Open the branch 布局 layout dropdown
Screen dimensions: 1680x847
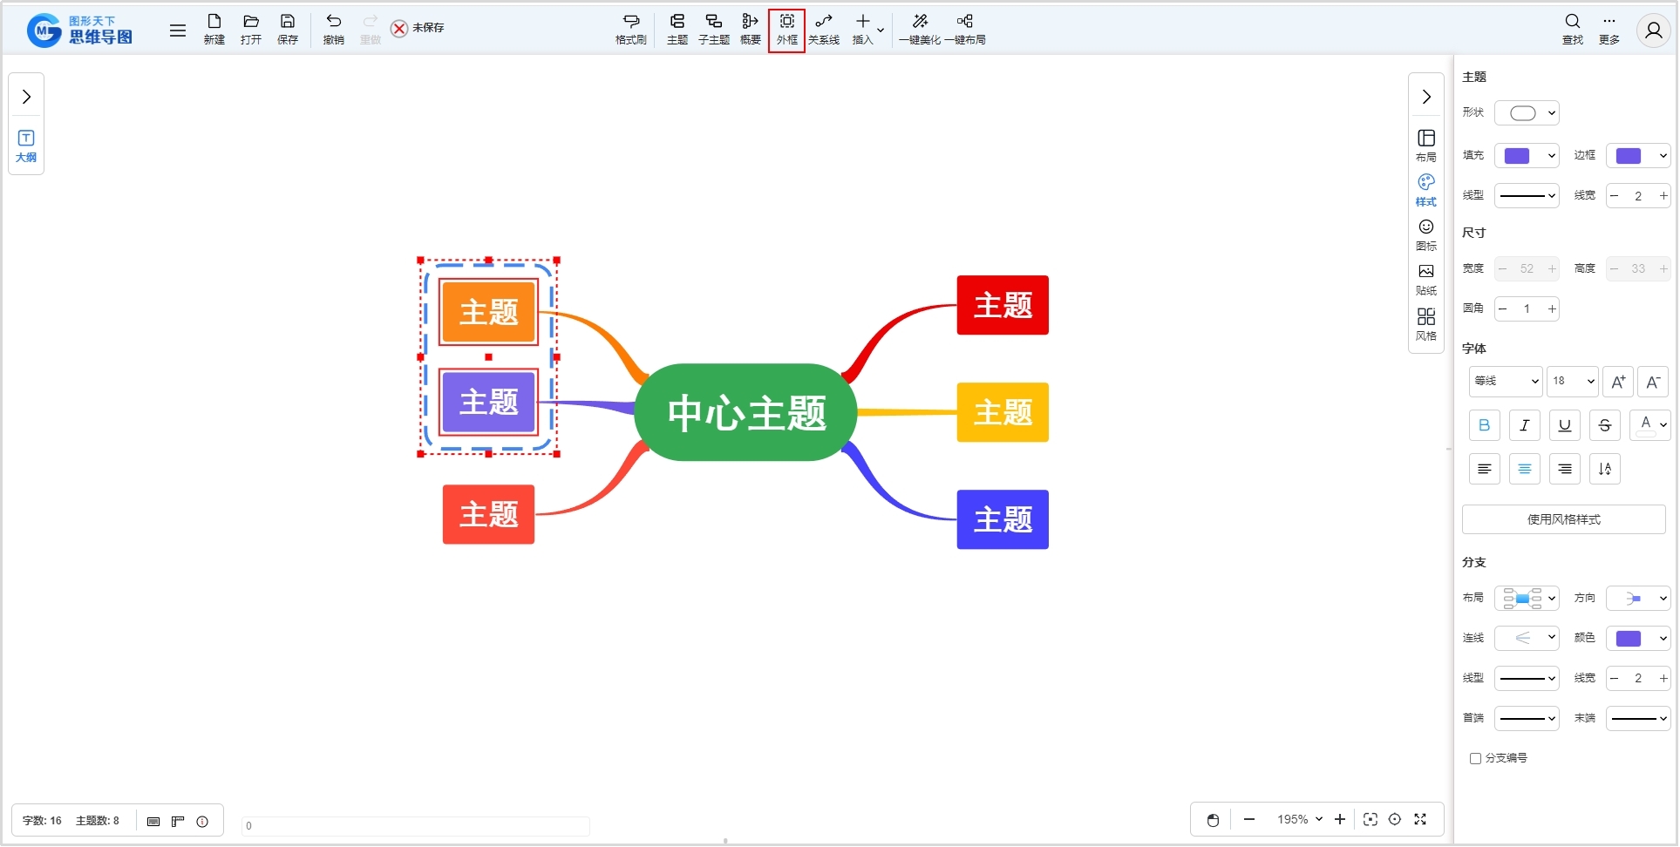(1527, 599)
